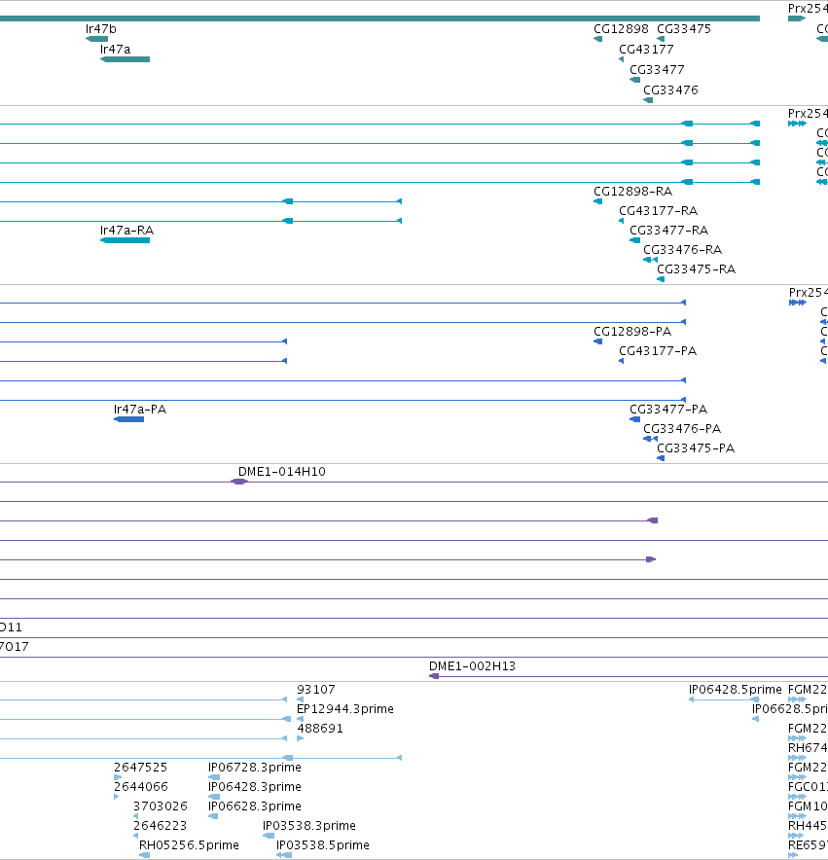Click the gene label reading exactly 'CG33476'
Screen dimensions: 828x860
(x=670, y=90)
